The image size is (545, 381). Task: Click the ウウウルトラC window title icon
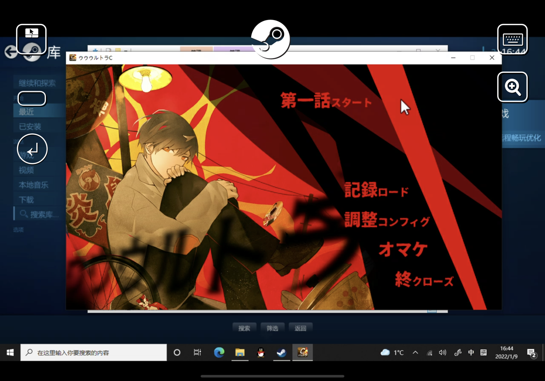(x=73, y=58)
